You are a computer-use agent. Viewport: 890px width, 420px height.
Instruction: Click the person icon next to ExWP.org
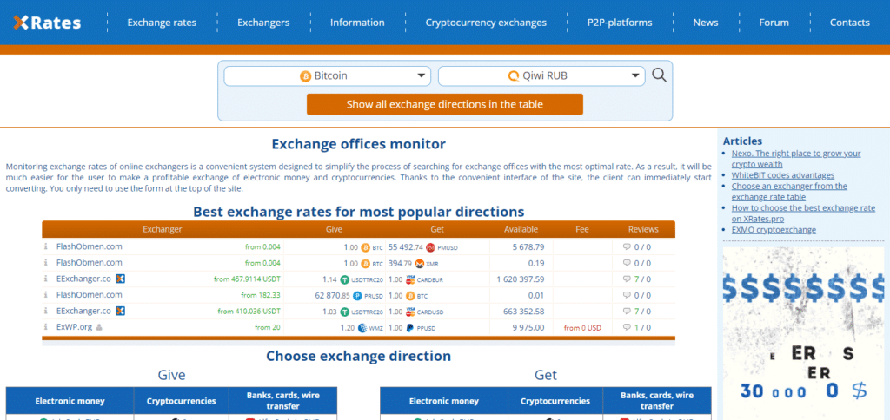(x=99, y=327)
